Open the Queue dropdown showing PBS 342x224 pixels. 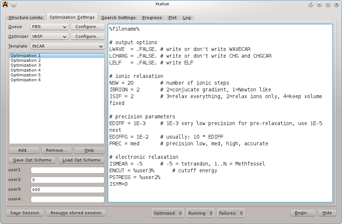[x=49, y=27]
